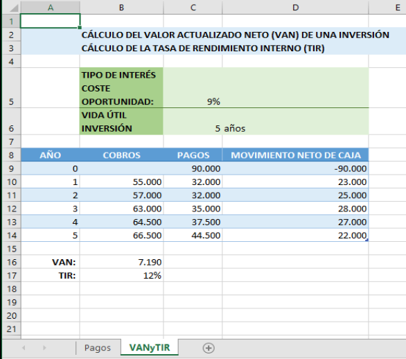Select the 90.000 pagos cell
This screenshot has height=359, width=406.
click(x=193, y=168)
